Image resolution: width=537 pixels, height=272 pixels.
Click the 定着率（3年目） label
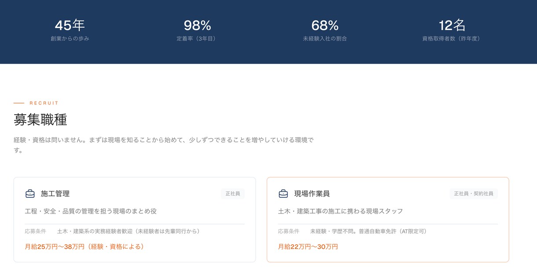197,39
